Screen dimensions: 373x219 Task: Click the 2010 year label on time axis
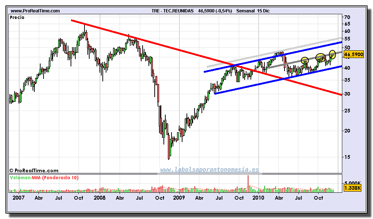tap(258, 198)
